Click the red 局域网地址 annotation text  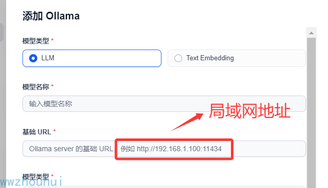coord(249,111)
